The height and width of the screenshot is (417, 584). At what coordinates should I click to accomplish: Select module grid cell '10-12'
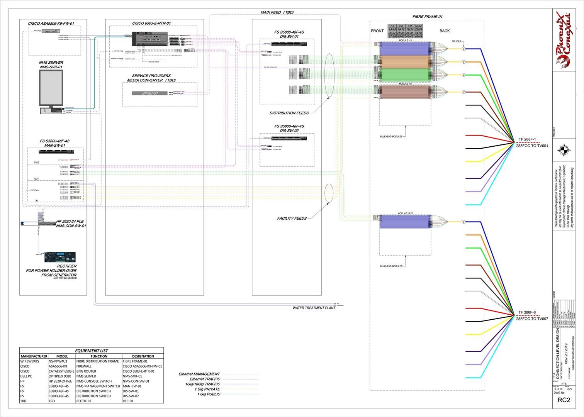(x=418, y=26)
